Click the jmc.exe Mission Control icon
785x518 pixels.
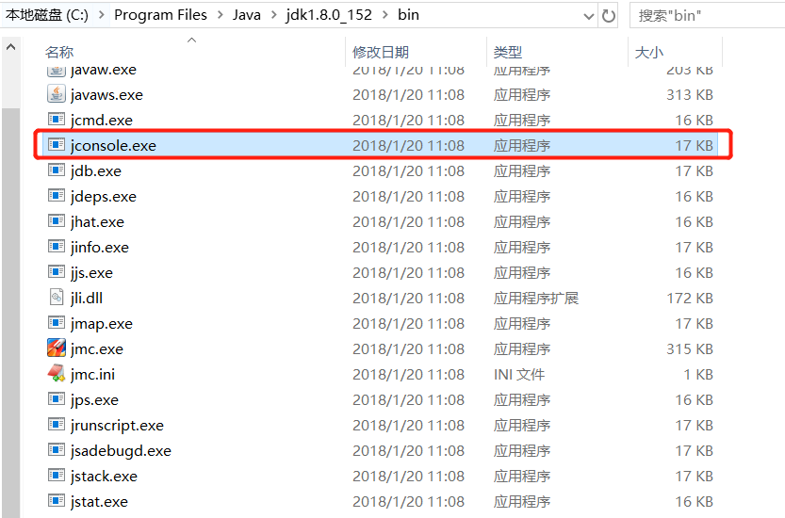click(57, 348)
